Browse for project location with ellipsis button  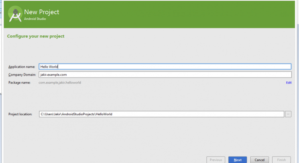tap(289, 114)
